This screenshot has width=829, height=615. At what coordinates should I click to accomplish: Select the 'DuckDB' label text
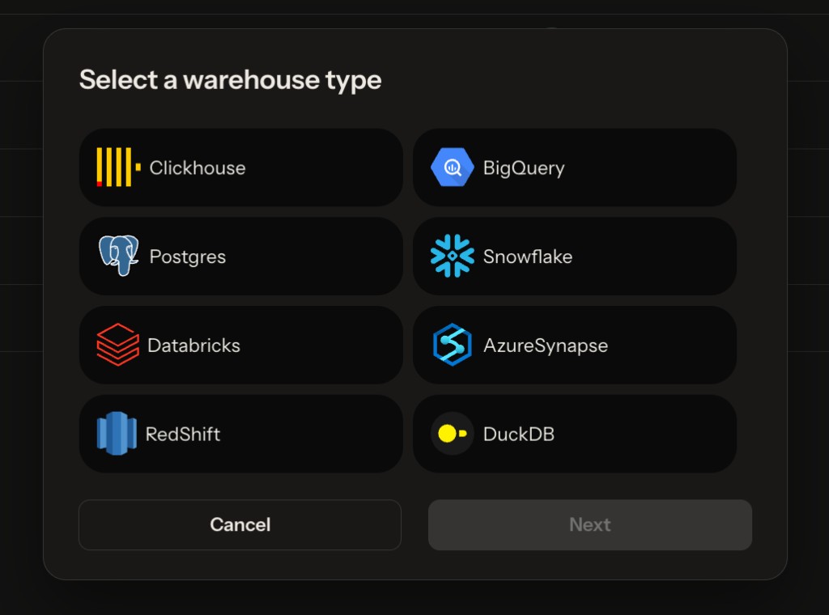point(518,434)
